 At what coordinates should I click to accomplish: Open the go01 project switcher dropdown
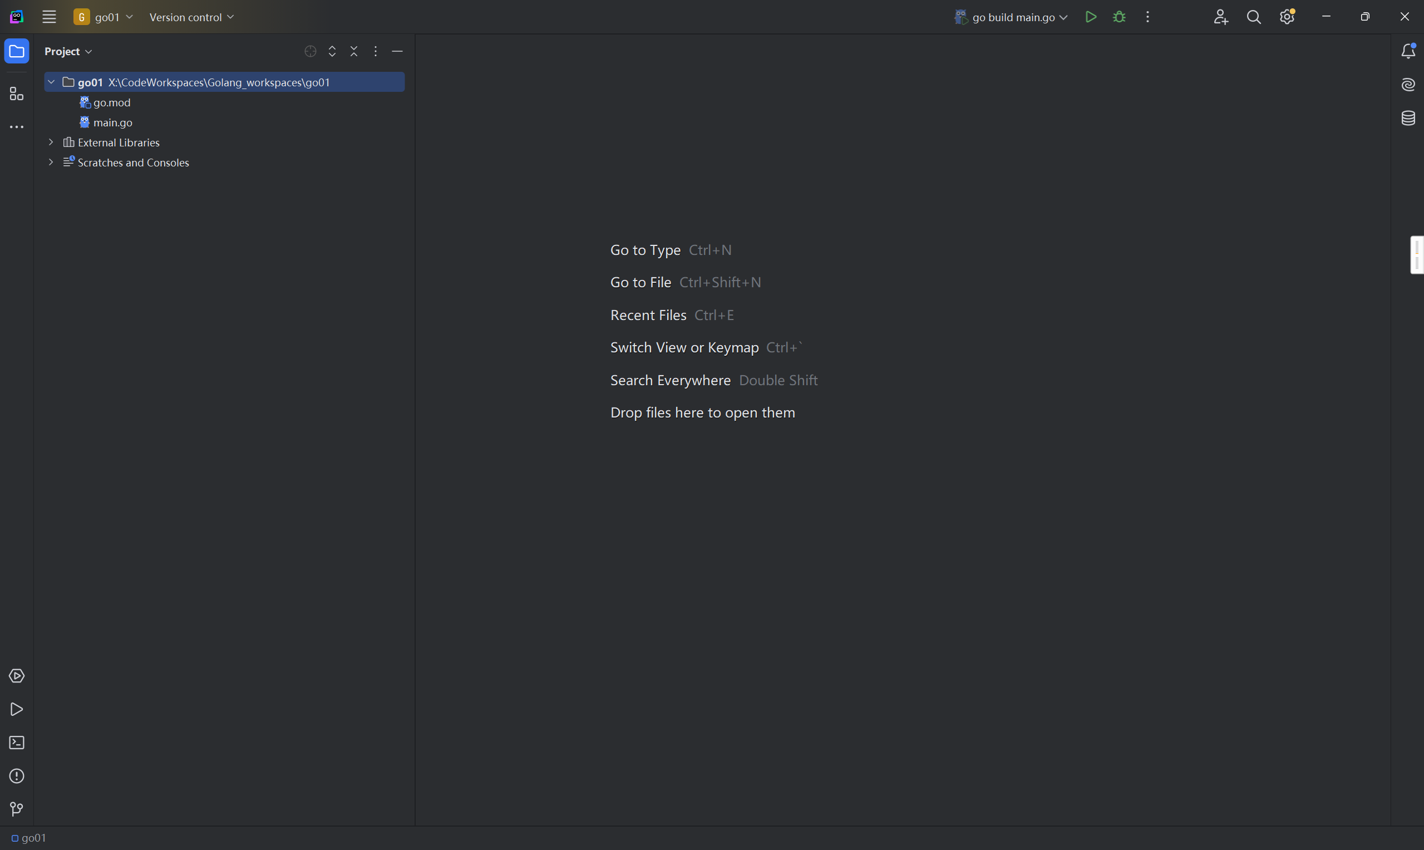103,17
